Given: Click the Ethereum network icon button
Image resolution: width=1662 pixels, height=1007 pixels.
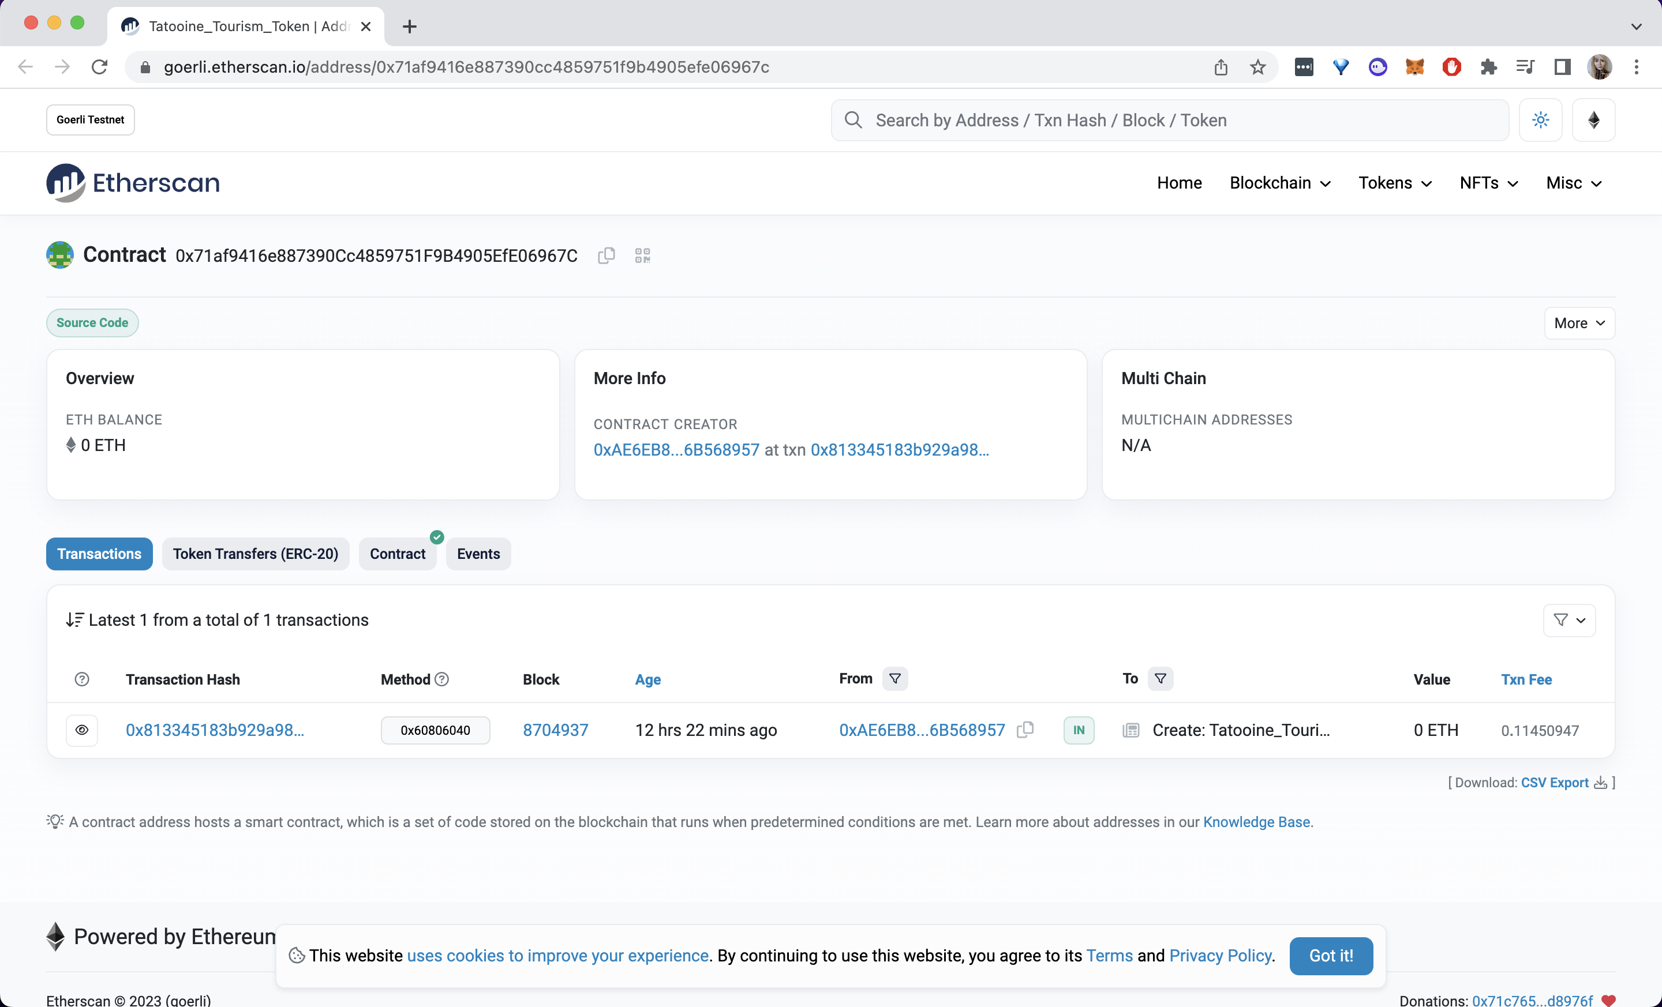Looking at the screenshot, I should point(1593,120).
